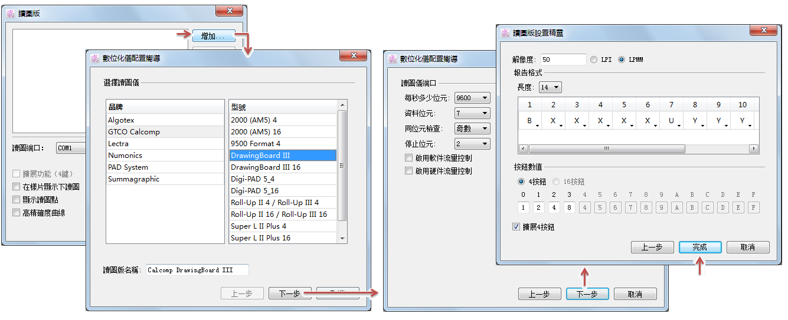Viewport: 788px width, 320px height.
Task: Open the 同位元檢查 parity dropdown
Action: pos(472,128)
